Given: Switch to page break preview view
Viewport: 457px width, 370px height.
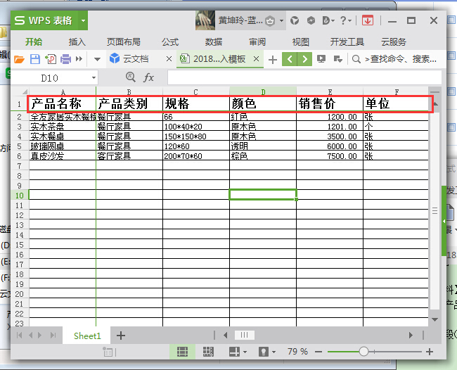Looking at the screenshot, I should coord(208,351).
